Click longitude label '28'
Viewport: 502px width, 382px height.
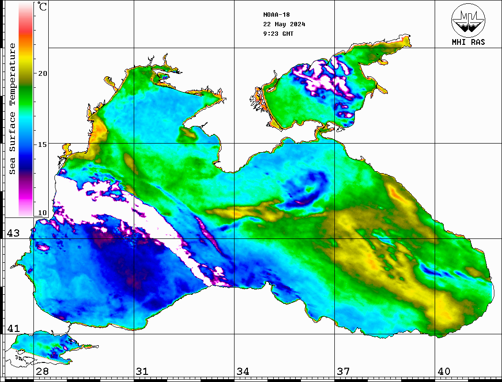coord(42,372)
